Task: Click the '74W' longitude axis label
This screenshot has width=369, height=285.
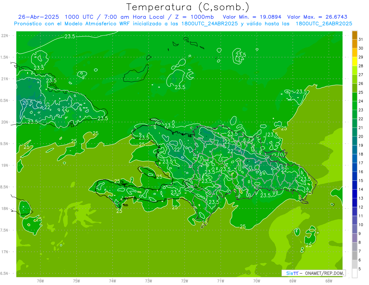Action: coord(113,281)
